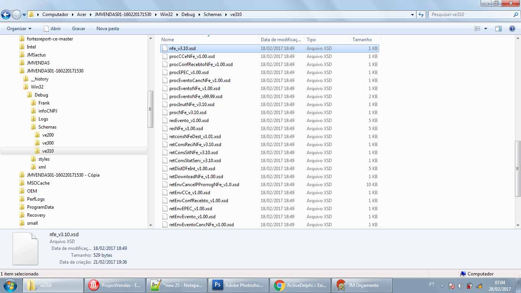
Task: Select the styles folder in tree
Action: point(44,159)
